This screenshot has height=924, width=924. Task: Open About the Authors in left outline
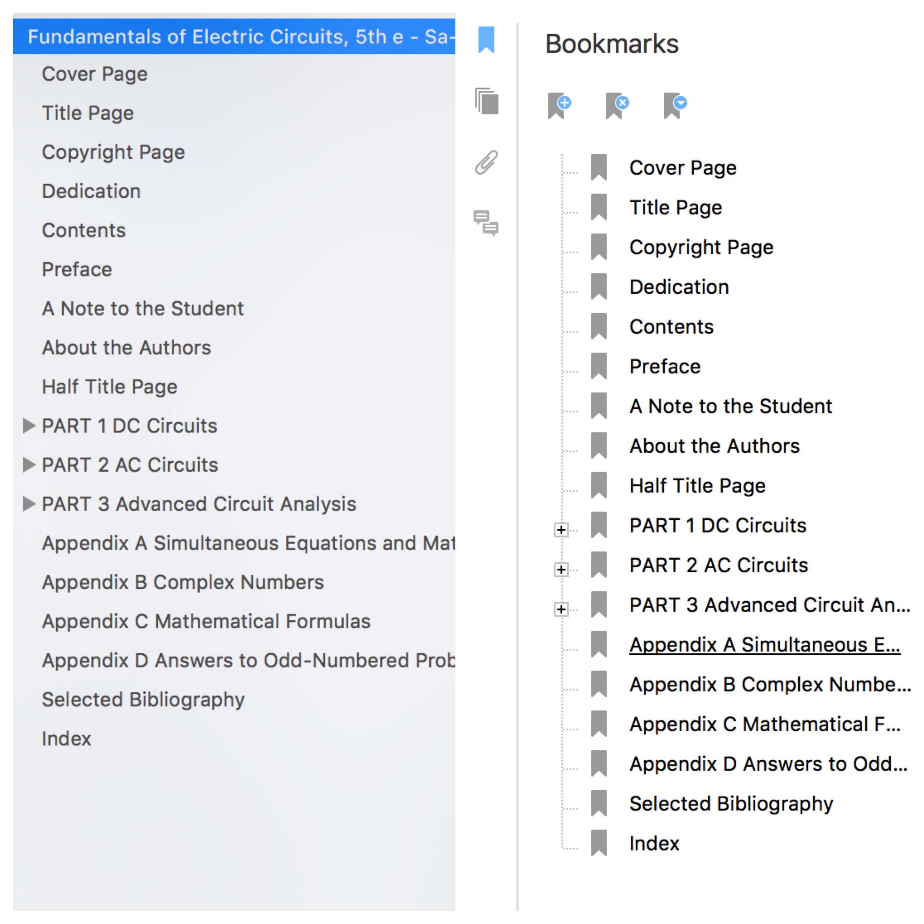pyautogui.click(x=127, y=348)
